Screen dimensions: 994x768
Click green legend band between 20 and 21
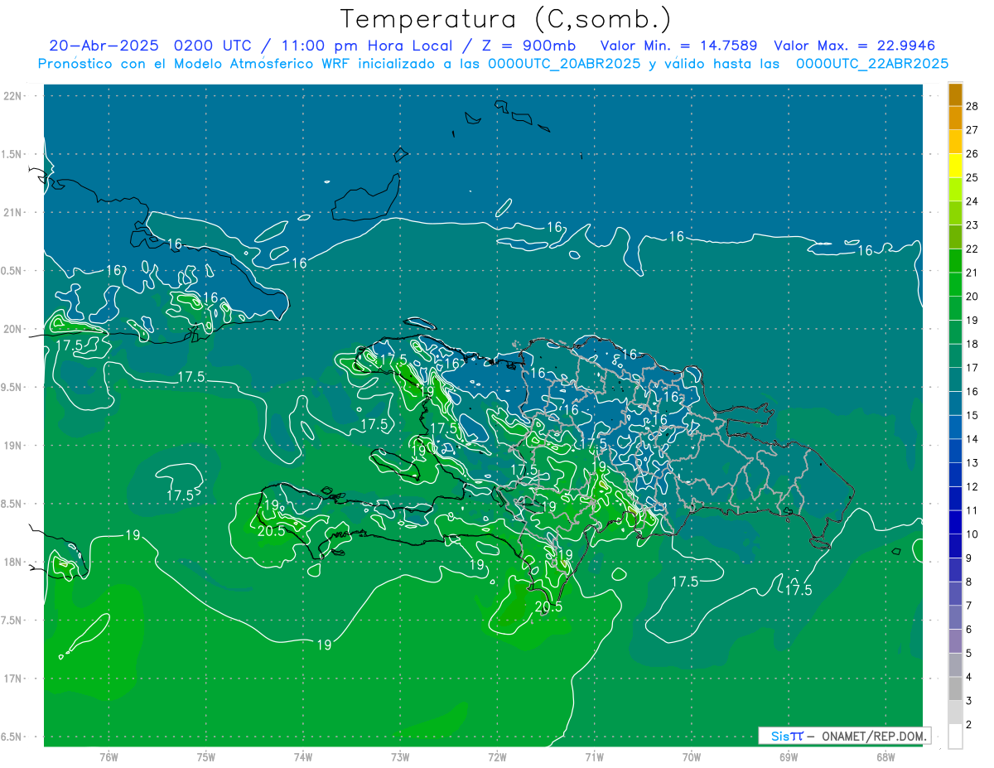pyautogui.click(x=955, y=283)
